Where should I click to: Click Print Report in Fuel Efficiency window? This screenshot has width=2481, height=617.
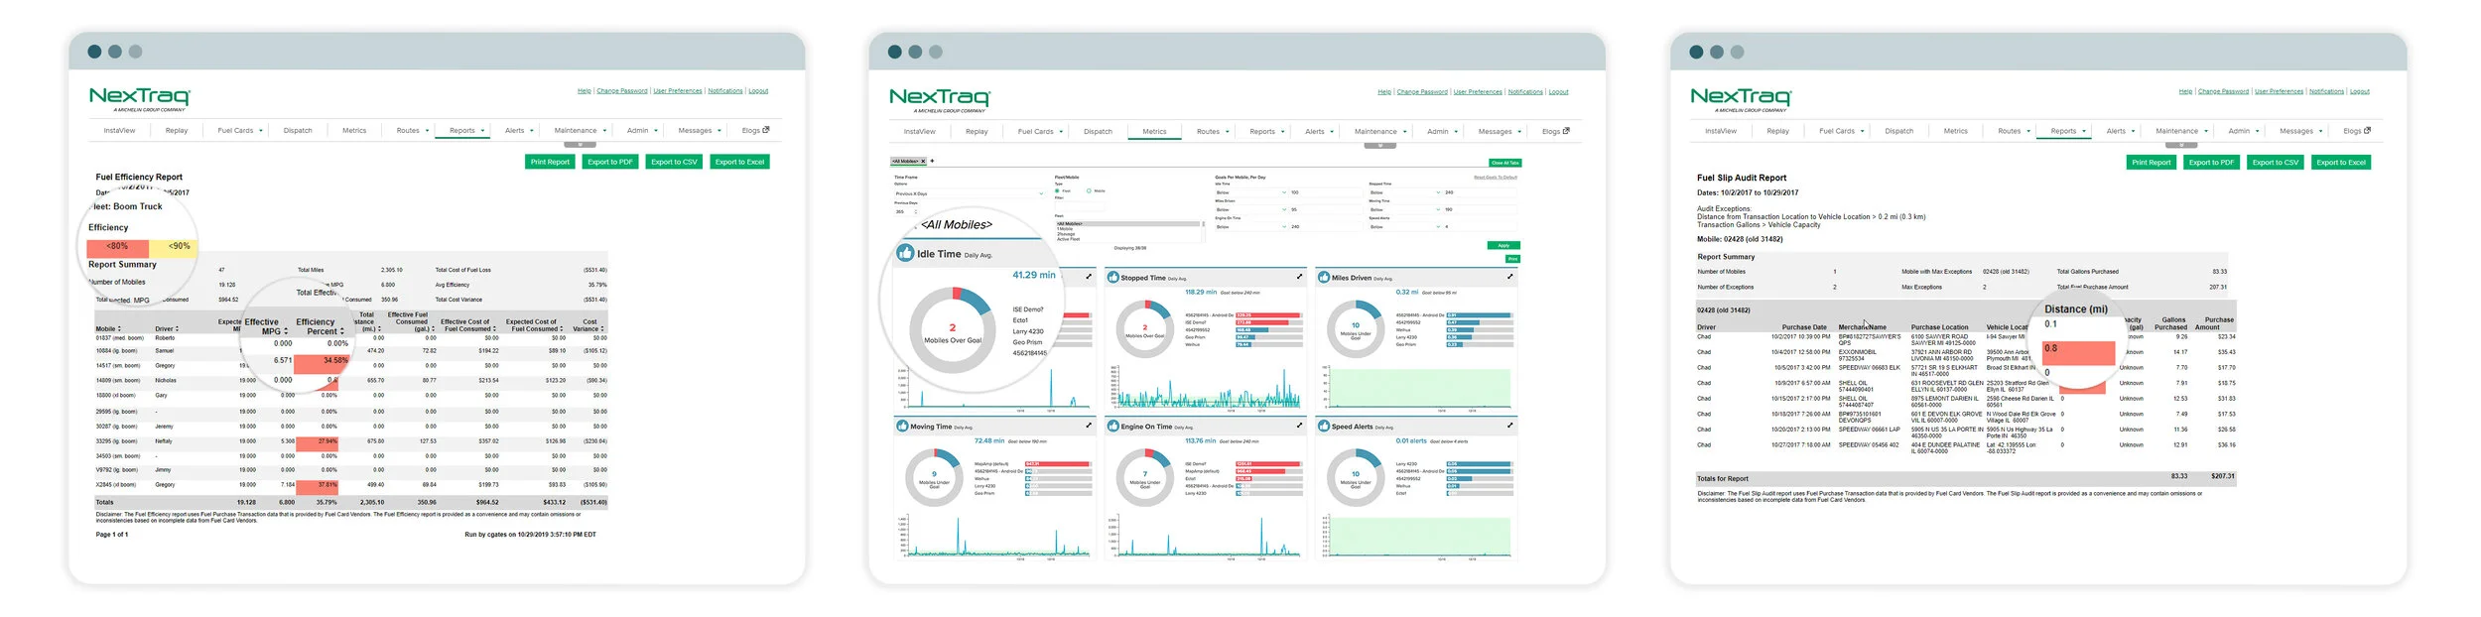pyautogui.click(x=550, y=162)
